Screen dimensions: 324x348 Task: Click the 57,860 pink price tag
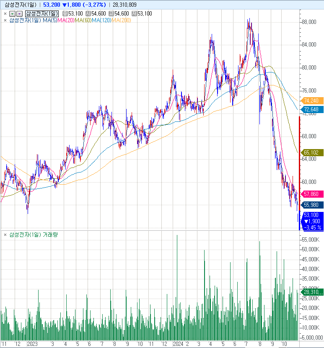311,194
